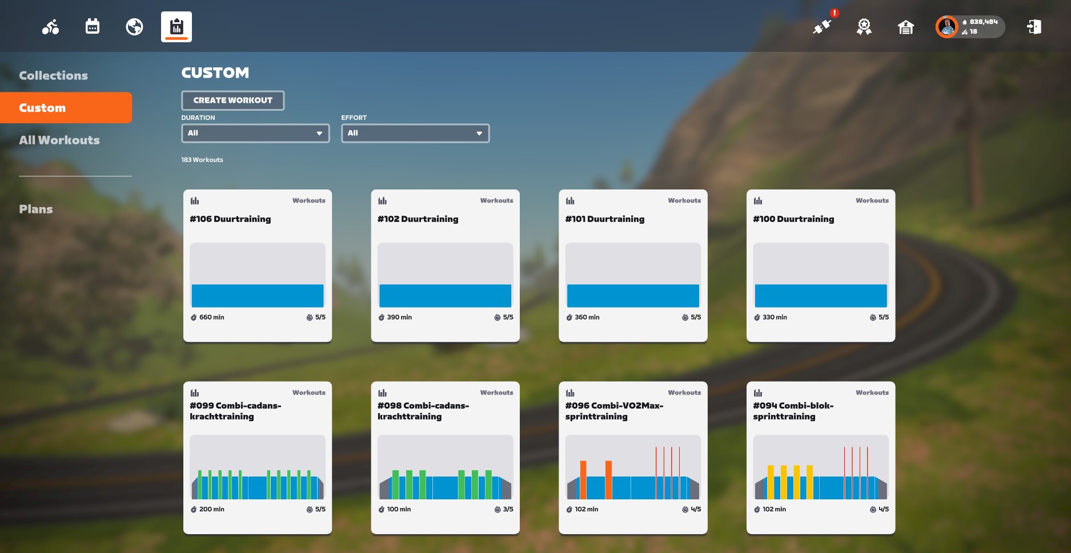Click the 183 Workouts count text
The height and width of the screenshot is (553, 1071).
click(202, 160)
